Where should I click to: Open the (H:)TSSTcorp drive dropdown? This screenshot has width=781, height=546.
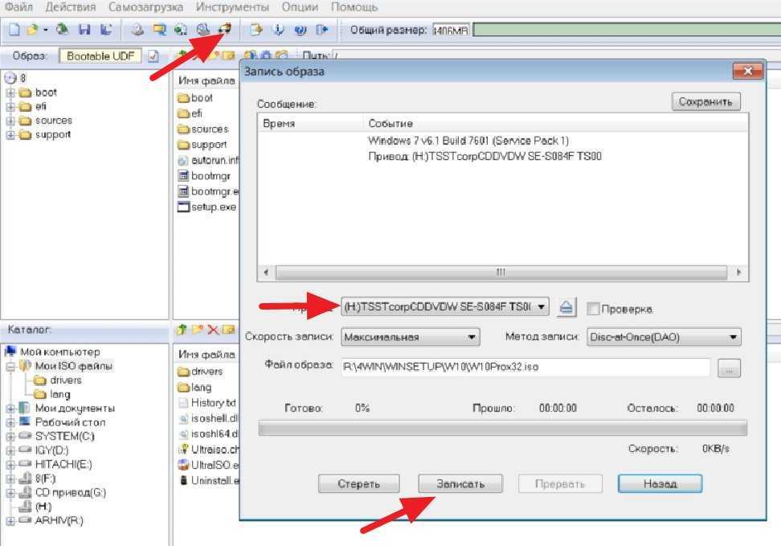(541, 306)
